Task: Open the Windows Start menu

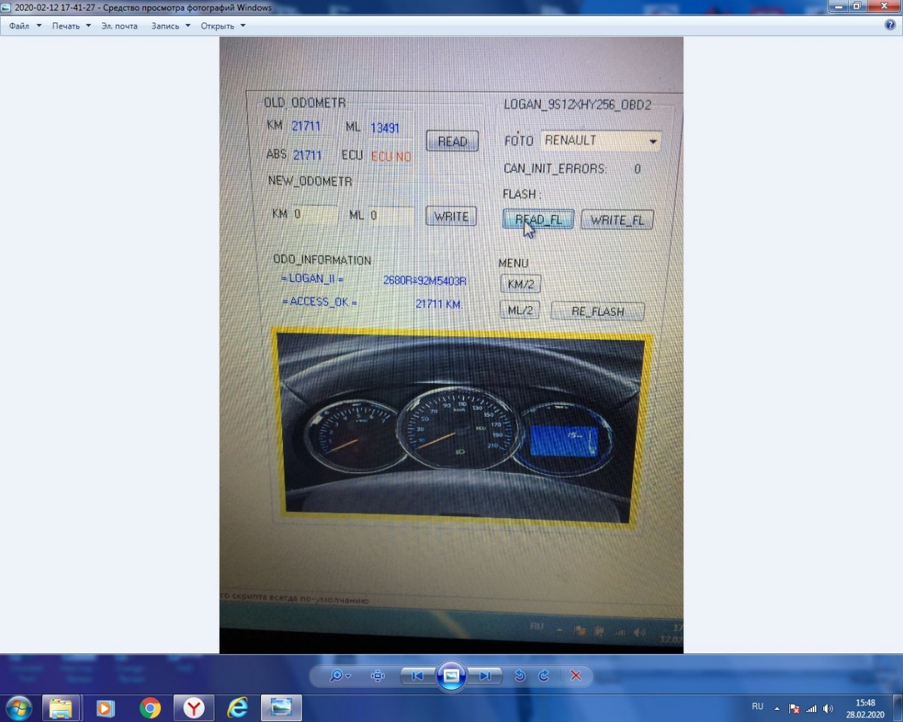Action: [x=18, y=708]
